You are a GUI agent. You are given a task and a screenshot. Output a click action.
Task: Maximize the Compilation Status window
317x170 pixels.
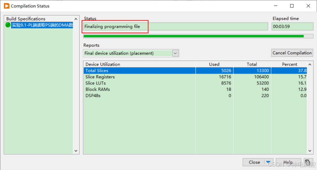[292, 6]
